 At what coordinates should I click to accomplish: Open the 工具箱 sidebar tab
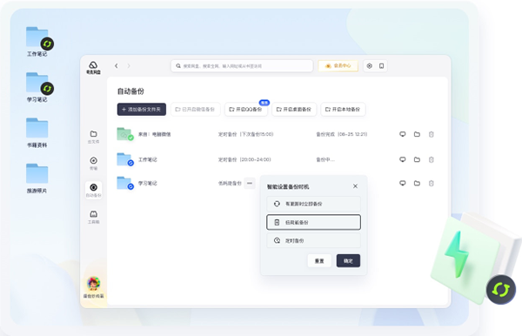pos(94,217)
